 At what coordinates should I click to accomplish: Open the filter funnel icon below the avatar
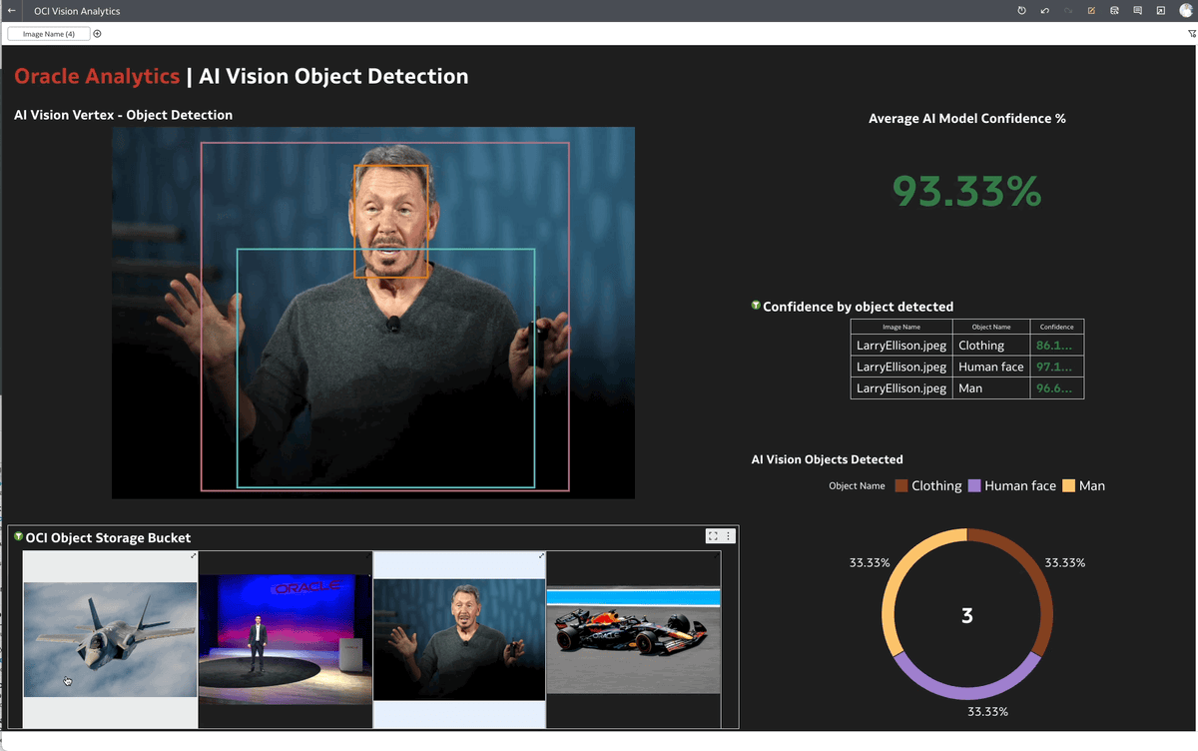point(1191,33)
